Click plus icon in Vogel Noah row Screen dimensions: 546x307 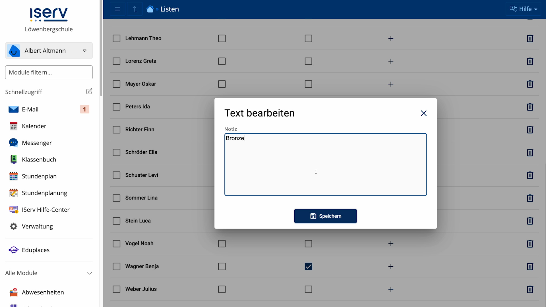pyautogui.click(x=391, y=244)
